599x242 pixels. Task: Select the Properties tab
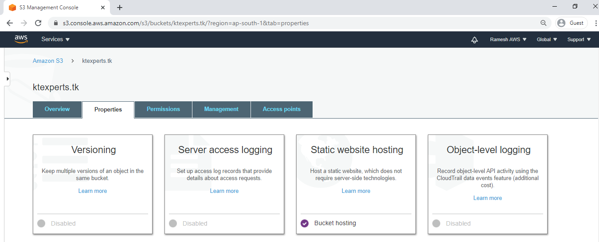[108, 110]
